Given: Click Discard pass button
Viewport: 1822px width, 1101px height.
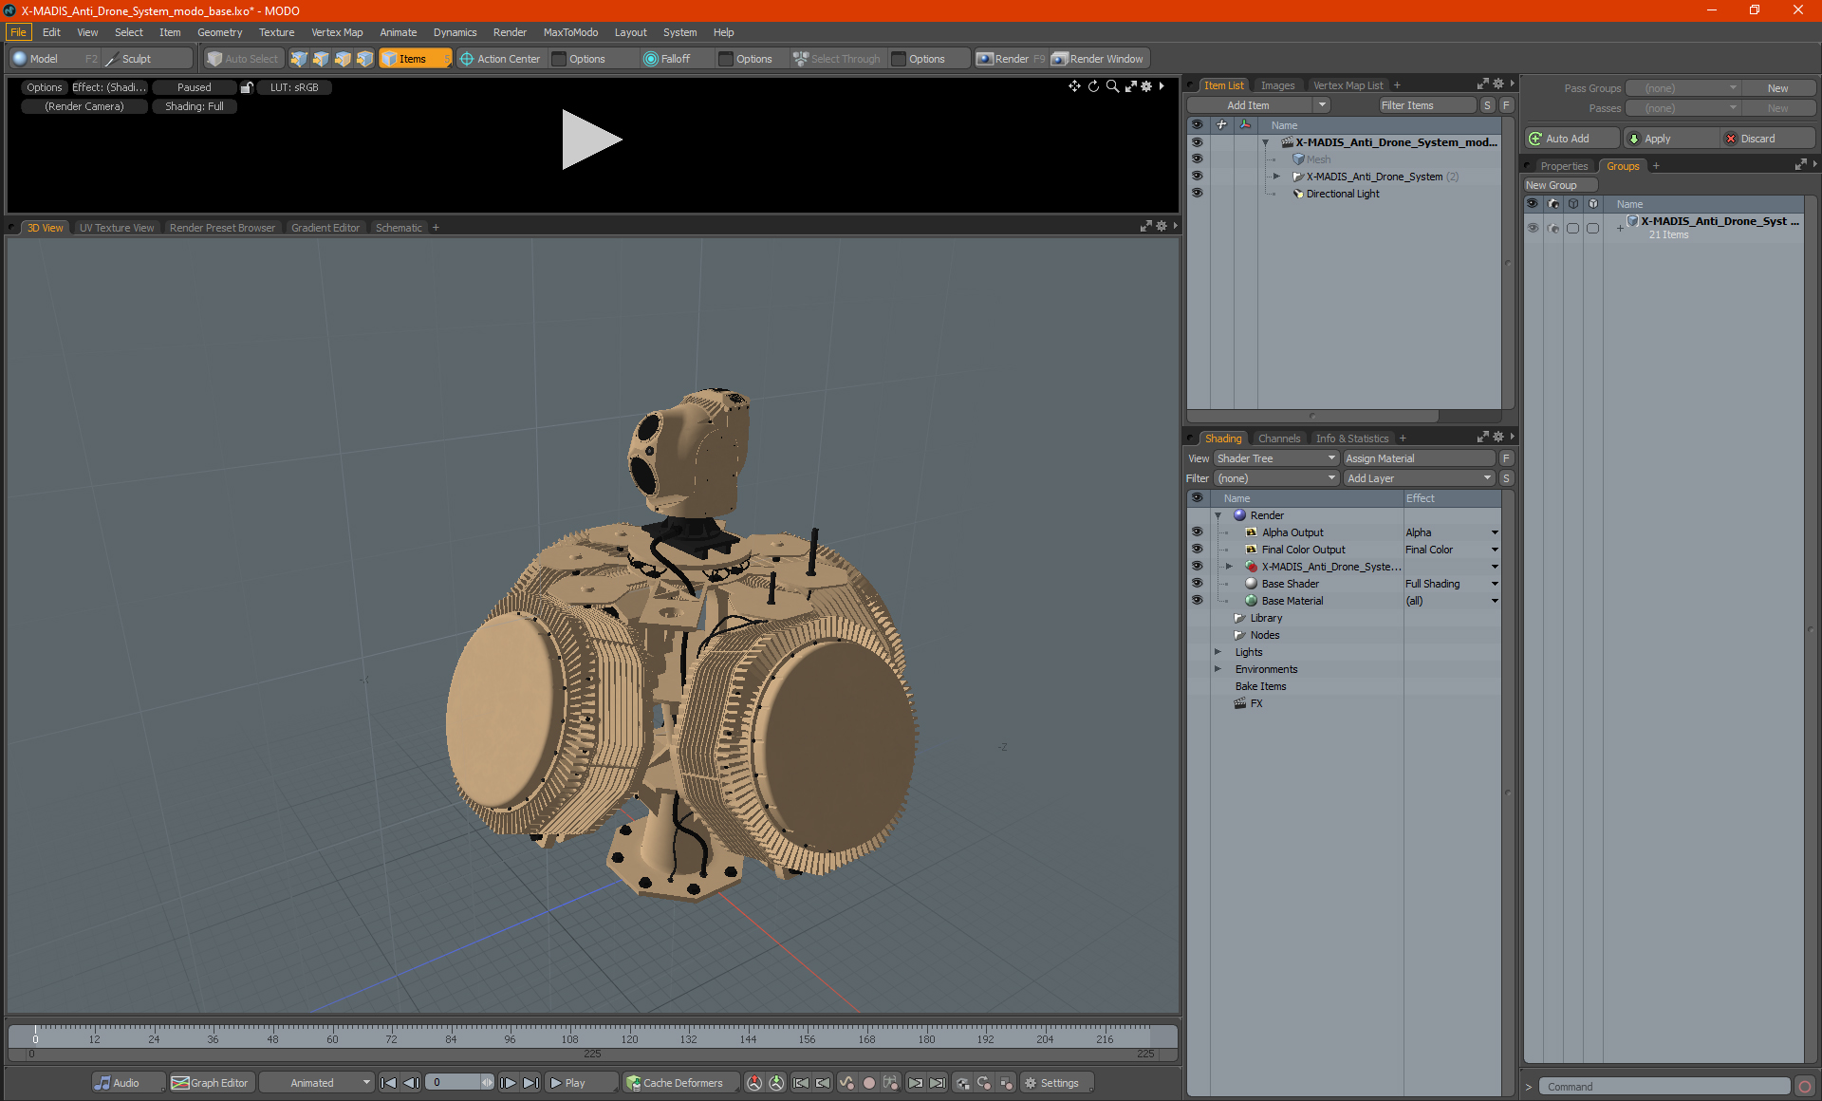Looking at the screenshot, I should [x=1767, y=139].
